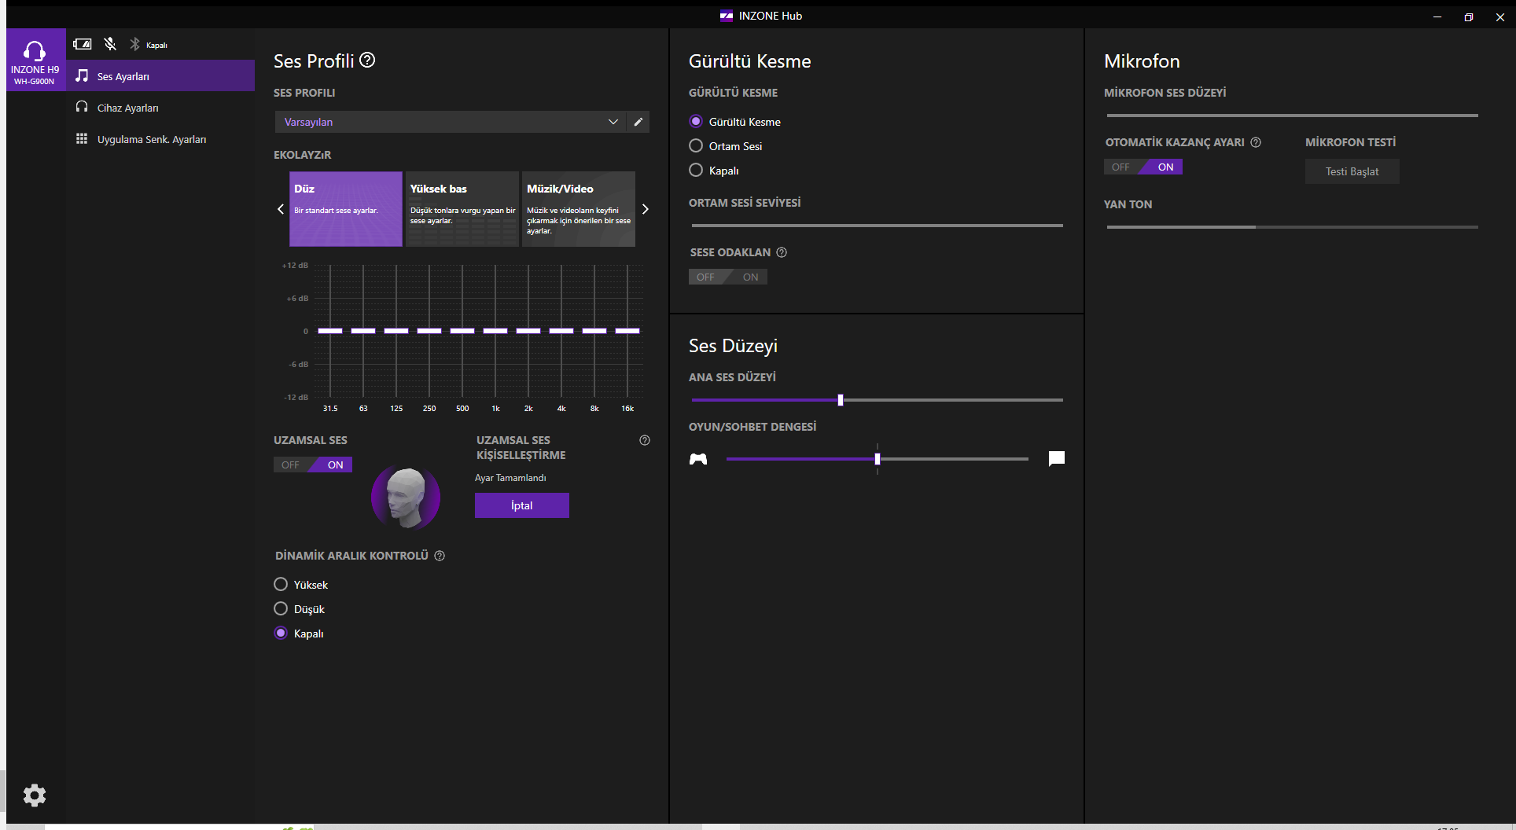Restore the INZONE Hub window
Viewport: 1516px width, 830px height.
(x=1469, y=17)
